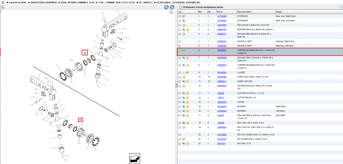Toggle the navigation panel pin icon
343x164 pixels.
(3, 7)
